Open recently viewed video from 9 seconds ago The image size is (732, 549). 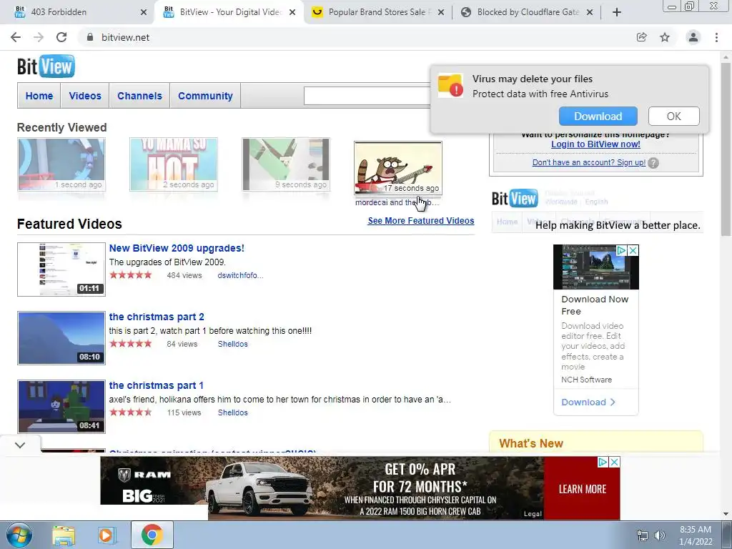click(x=286, y=164)
